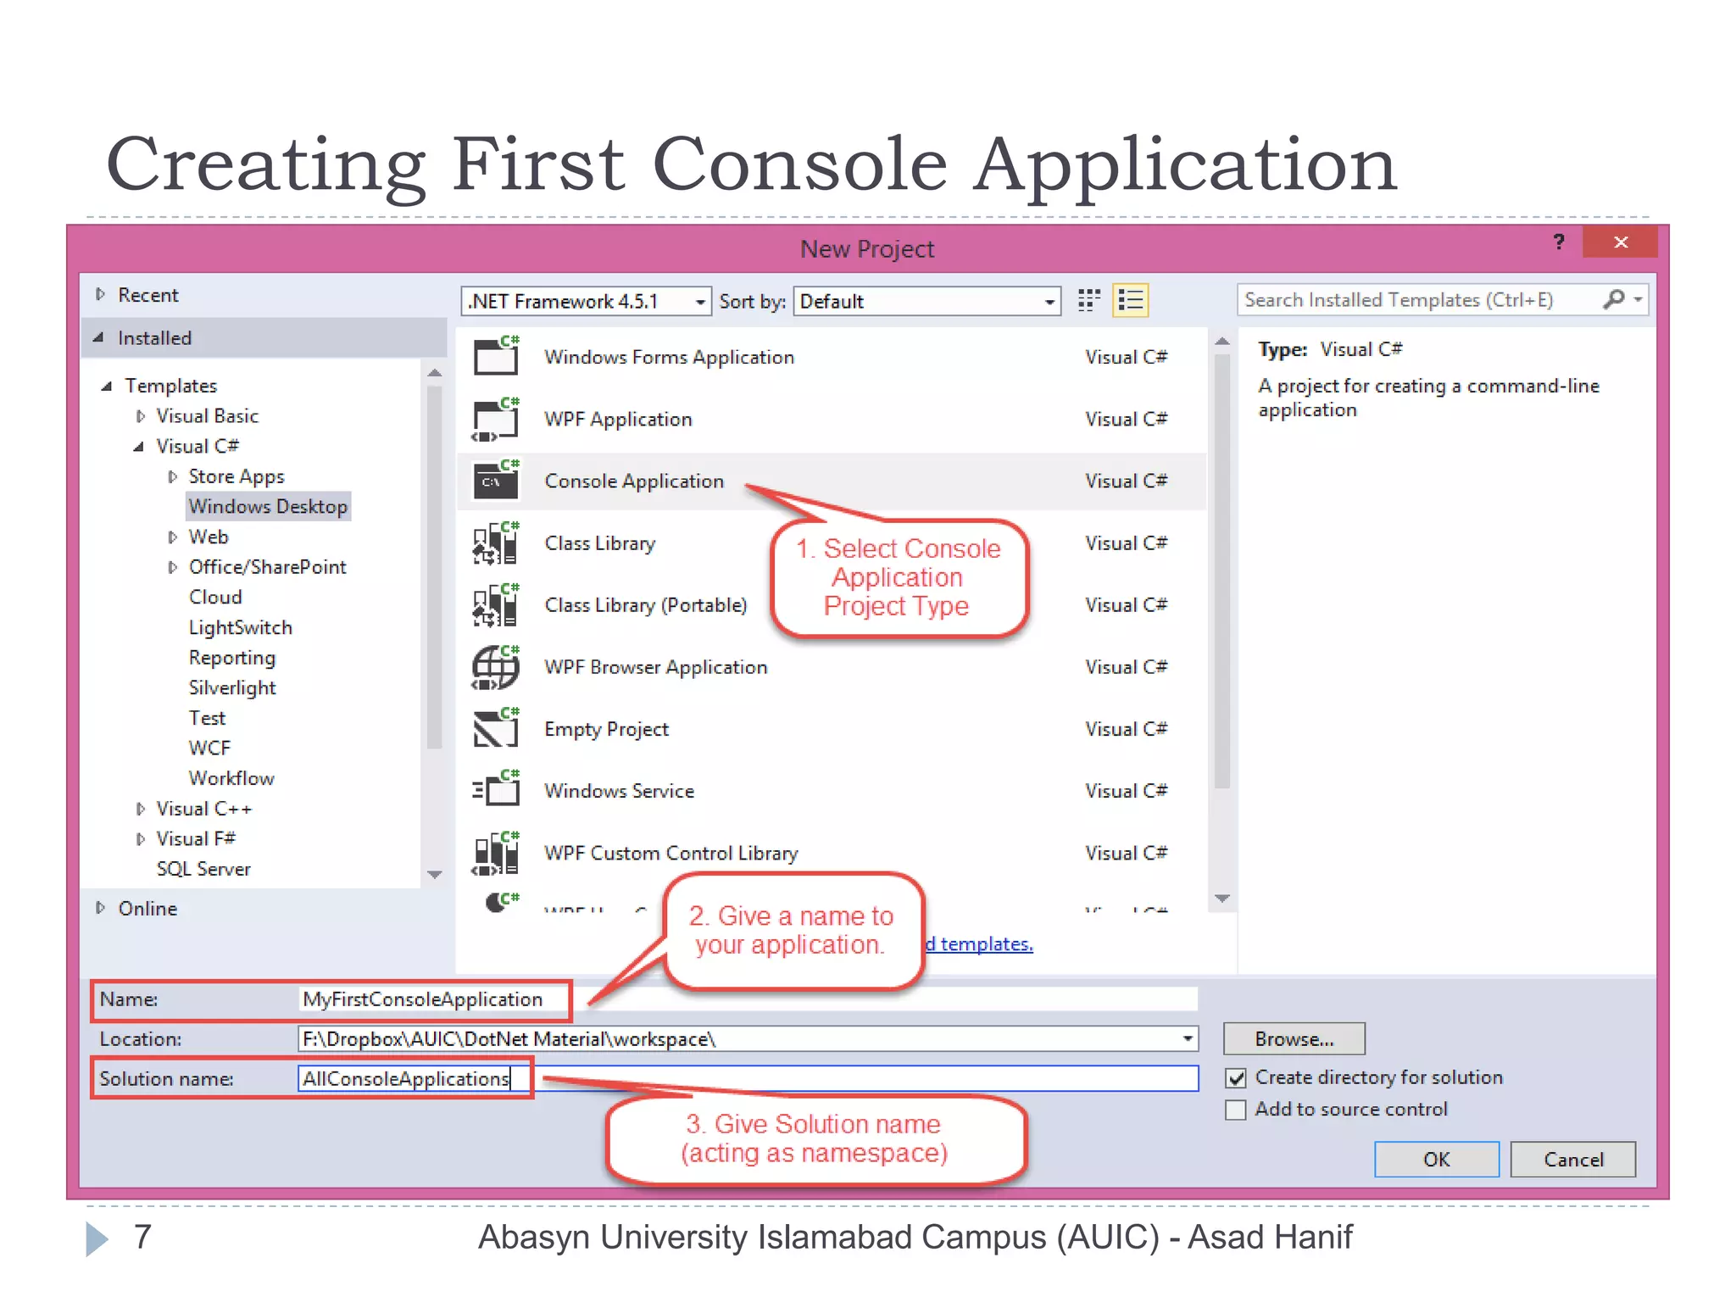
Task: Open the Sort by Default dropdown
Action: tap(1049, 302)
